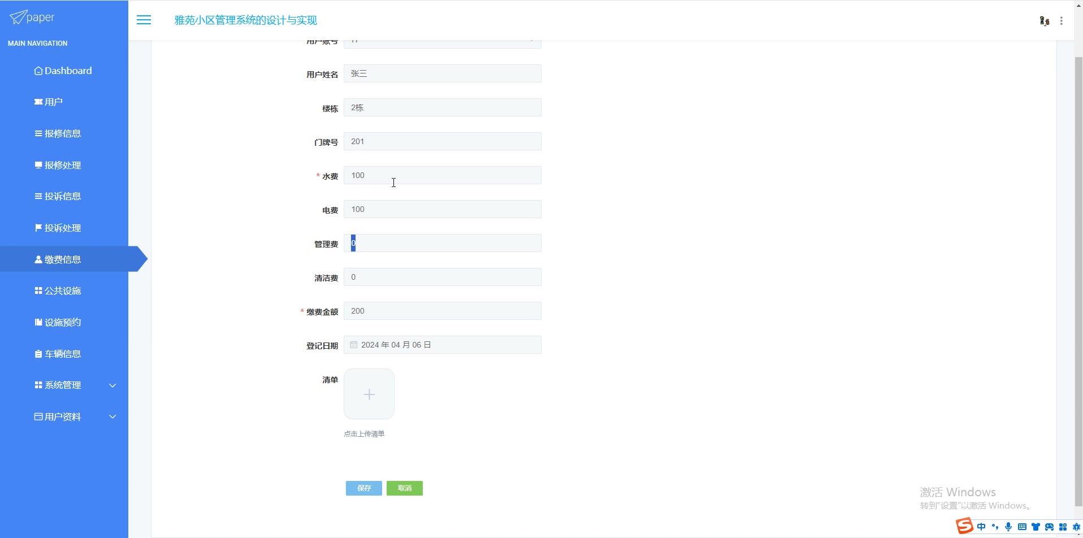
Task: Click the calendar icon in 登记日期 field
Action: coord(354,345)
